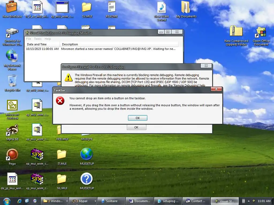Select the New Briefcase desktop icon
Screen dimensions: 274x205
pyautogui.click(x=12, y=10)
